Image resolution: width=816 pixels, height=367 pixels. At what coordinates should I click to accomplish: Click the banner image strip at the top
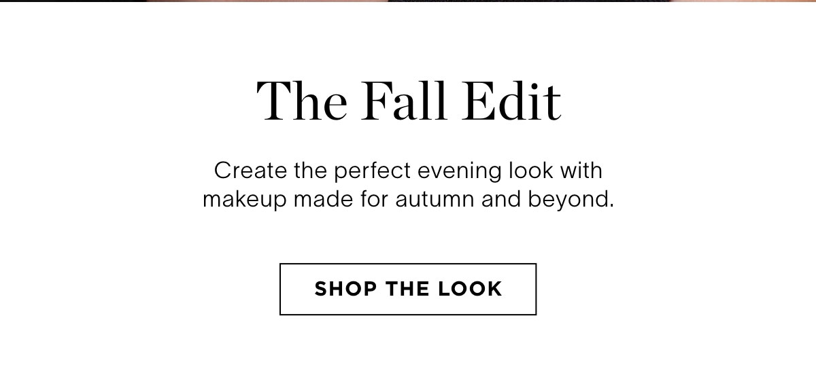[408, 1]
